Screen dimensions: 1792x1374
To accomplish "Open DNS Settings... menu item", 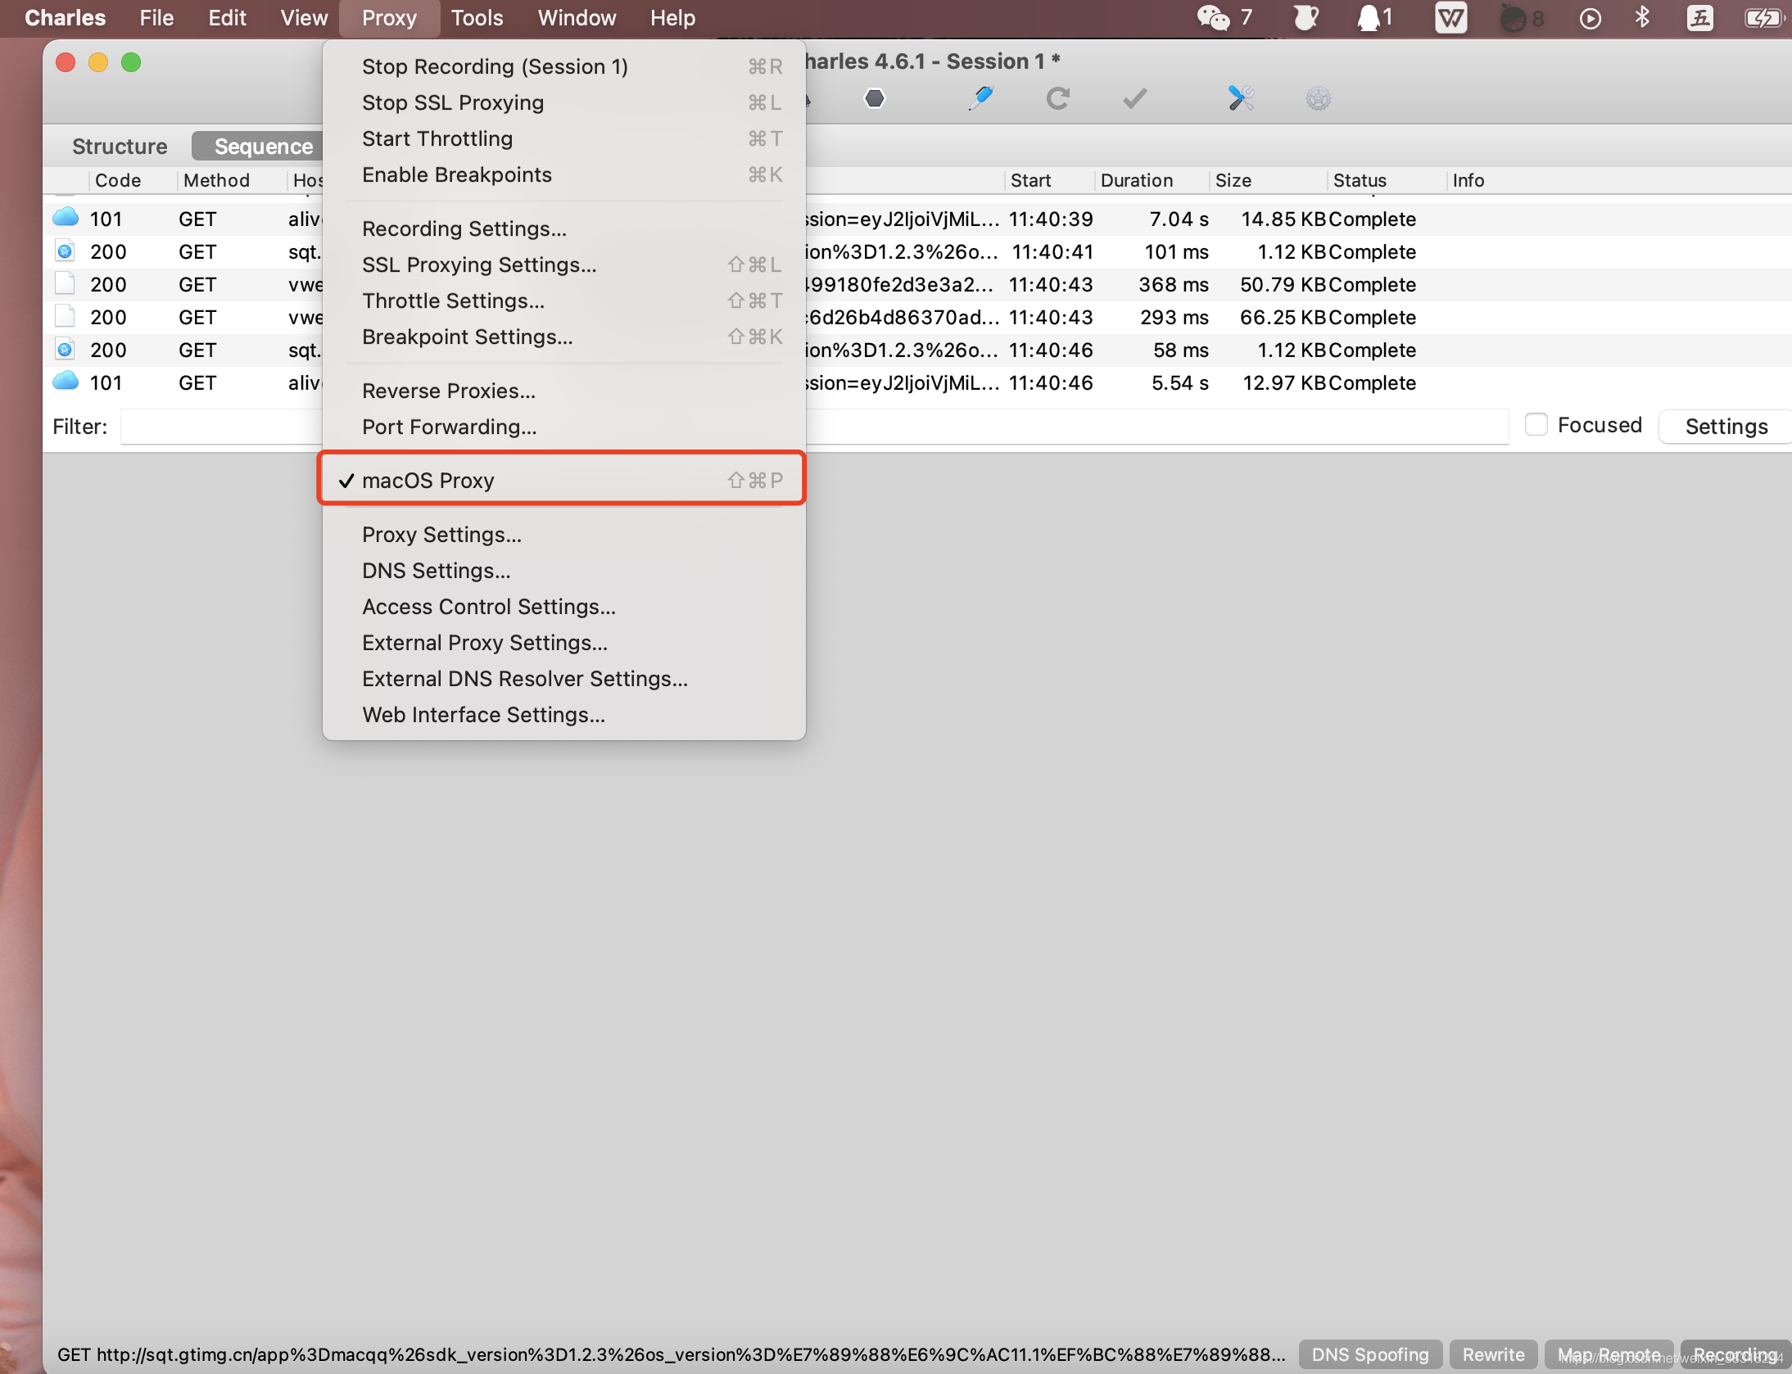I will coord(563,571).
